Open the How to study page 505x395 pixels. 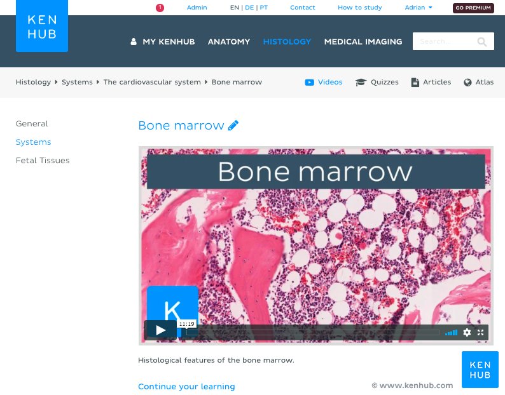pyautogui.click(x=360, y=8)
